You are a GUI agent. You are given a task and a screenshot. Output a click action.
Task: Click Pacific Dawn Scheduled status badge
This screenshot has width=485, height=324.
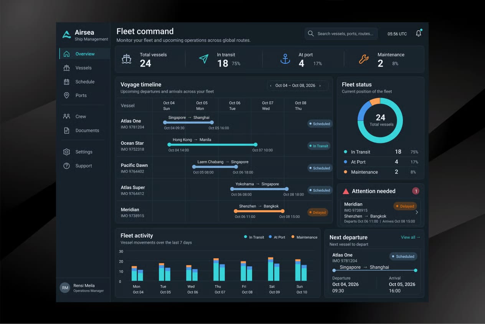click(x=320, y=168)
